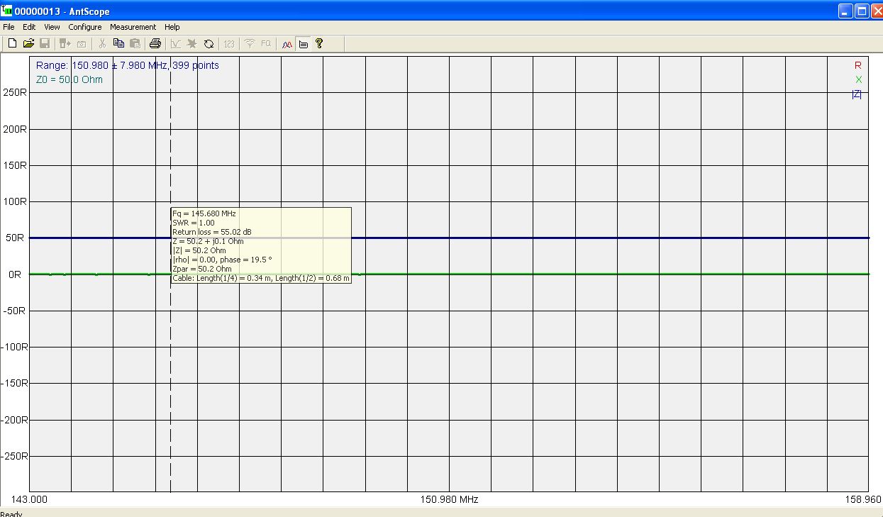Click the 150.980 MHz center frequency label
Screen dimensions: 883x517
(x=449, y=499)
